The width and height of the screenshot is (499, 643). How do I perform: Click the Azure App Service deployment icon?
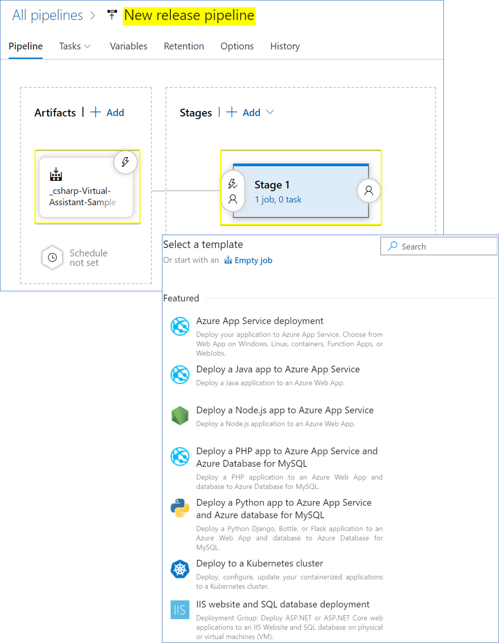point(180,326)
